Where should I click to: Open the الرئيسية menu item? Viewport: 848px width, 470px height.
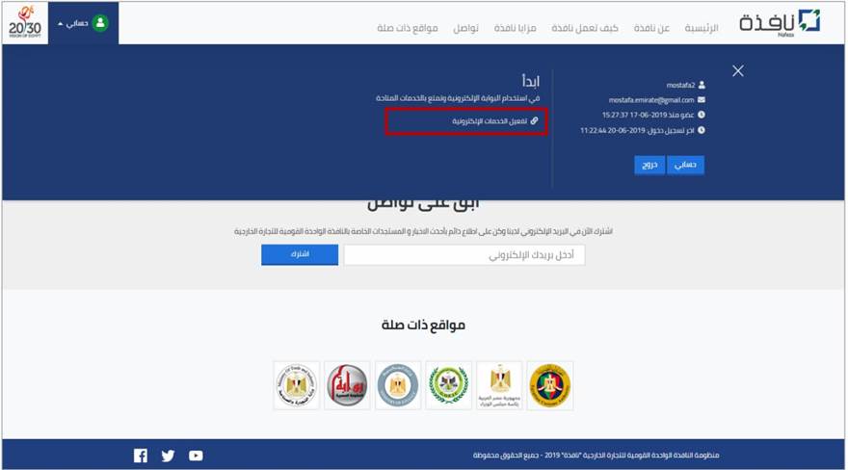coord(702,28)
